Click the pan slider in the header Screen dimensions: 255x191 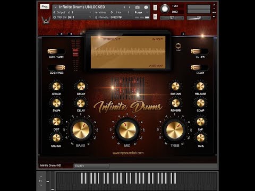click(x=172, y=18)
